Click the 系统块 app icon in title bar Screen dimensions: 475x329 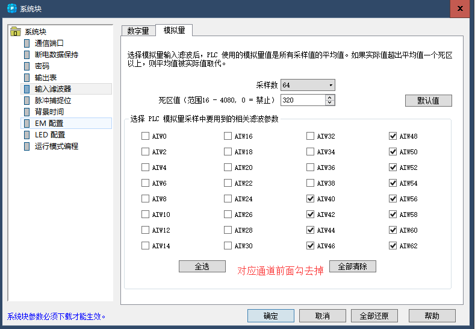coord(12,8)
